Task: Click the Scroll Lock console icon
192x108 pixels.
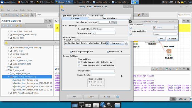Action: [157, 69]
